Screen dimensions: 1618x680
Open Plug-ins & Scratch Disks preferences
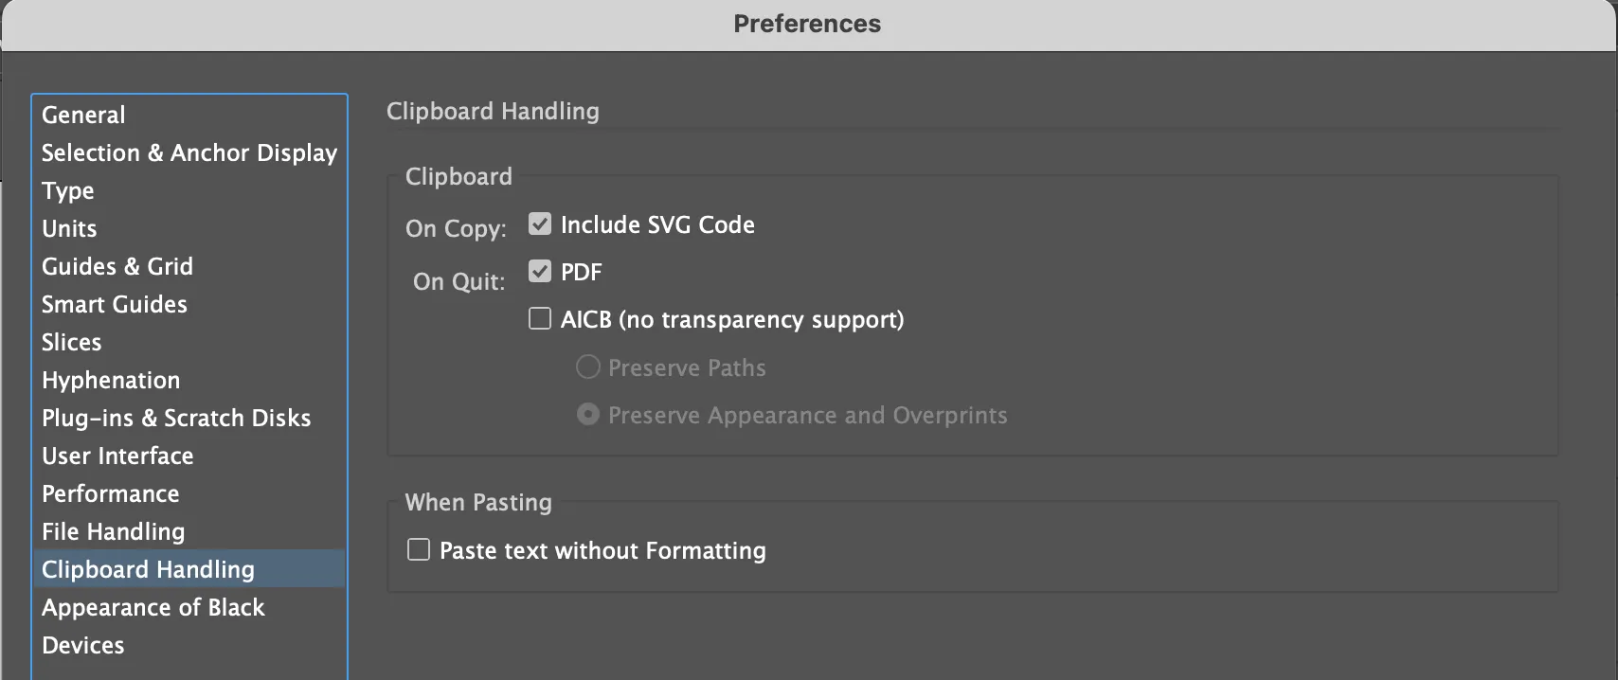click(x=176, y=418)
